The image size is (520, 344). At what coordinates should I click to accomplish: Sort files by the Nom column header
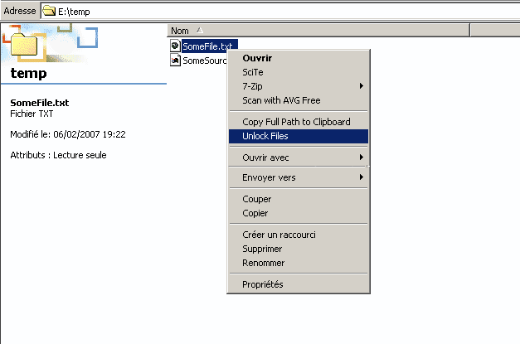318,31
